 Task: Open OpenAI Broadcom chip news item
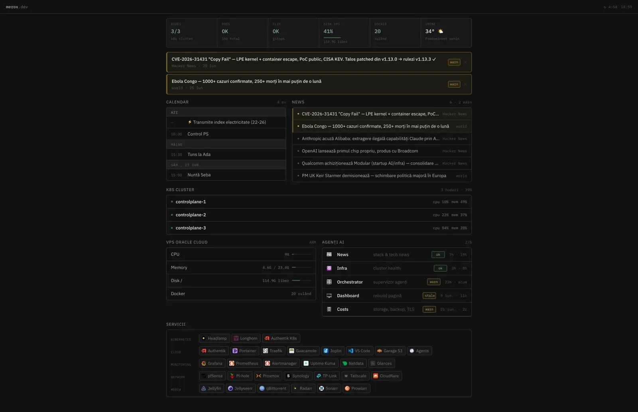[x=382, y=151]
